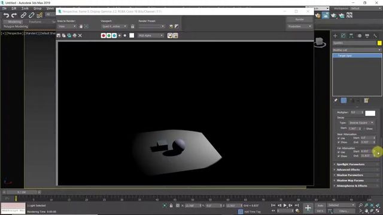
Task: Open the Render Preset dropdown
Action: pyautogui.click(x=151, y=26)
